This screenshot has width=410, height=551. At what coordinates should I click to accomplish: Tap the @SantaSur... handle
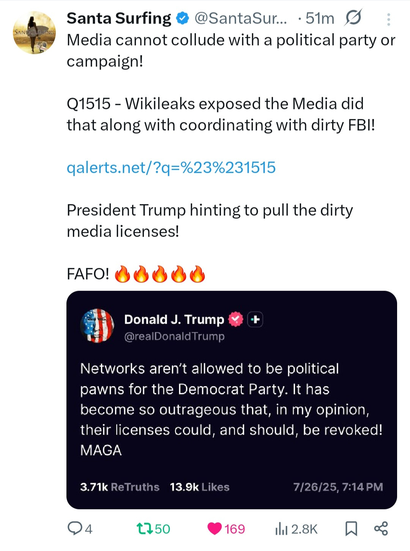[241, 18]
